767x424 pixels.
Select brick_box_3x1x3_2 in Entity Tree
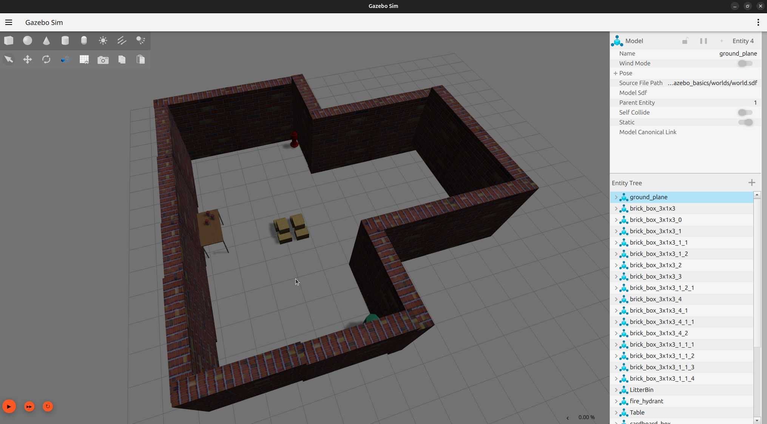(x=655, y=265)
